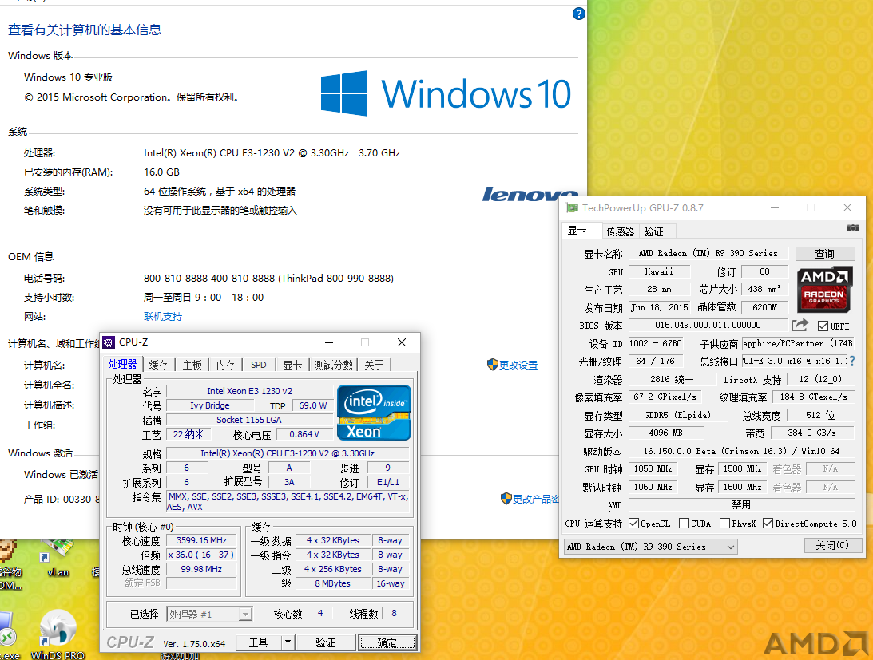Screen dimensions: 873x660
Task: Click the GPU-Z camera screenshot icon
Action: click(x=852, y=227)
